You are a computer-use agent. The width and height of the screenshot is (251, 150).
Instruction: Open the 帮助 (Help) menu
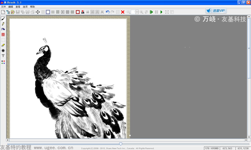point(33,7)
